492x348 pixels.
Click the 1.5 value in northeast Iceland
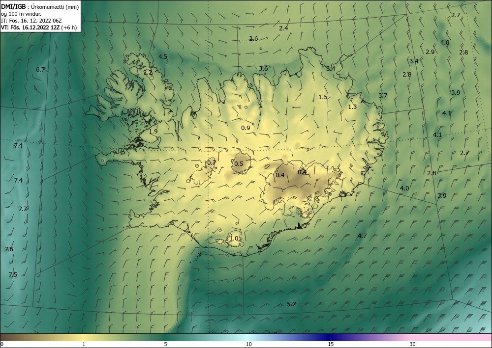click(x=323, y=97)
